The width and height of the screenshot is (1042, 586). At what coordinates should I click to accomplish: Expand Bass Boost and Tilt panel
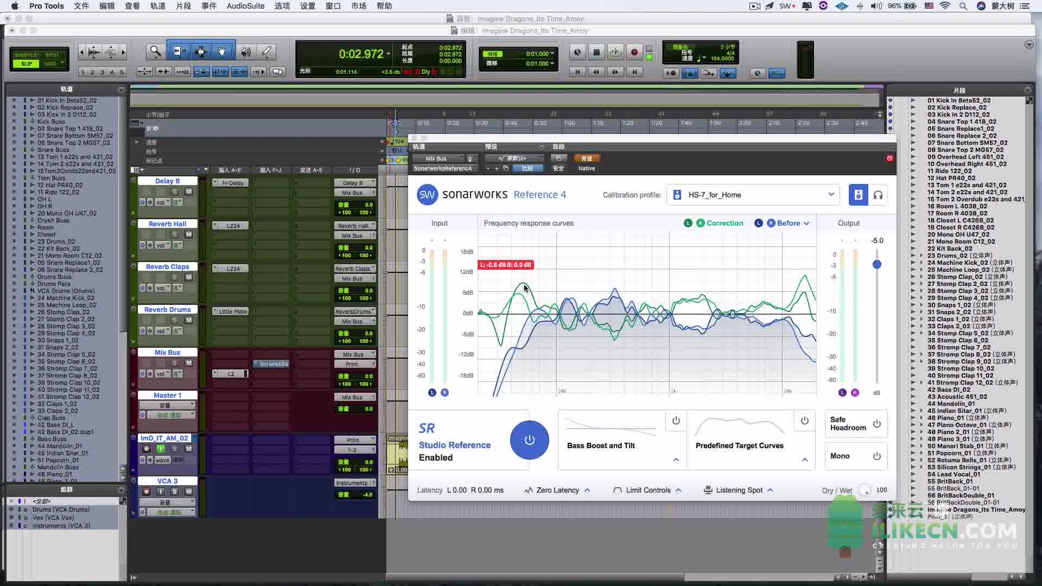click(676, 460)
